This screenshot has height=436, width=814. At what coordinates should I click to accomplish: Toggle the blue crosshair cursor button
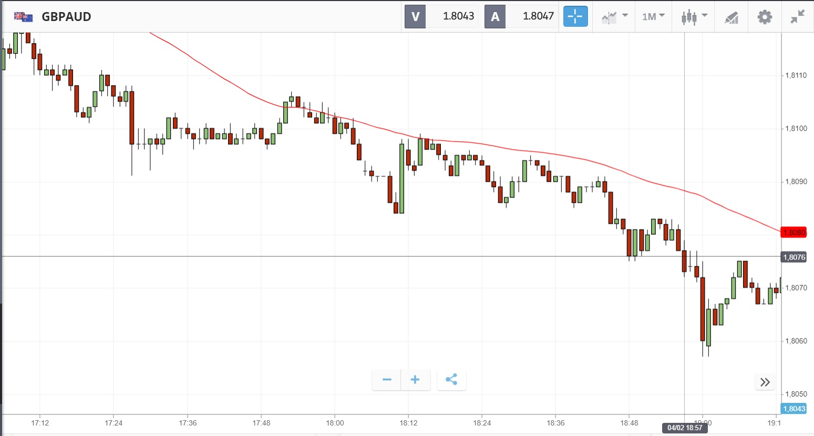click(575, 16)
